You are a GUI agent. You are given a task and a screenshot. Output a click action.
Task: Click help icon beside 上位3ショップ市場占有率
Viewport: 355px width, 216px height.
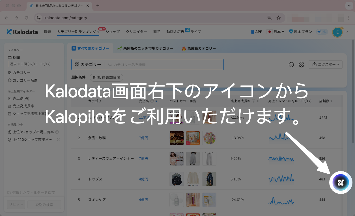tap(57, 132)
